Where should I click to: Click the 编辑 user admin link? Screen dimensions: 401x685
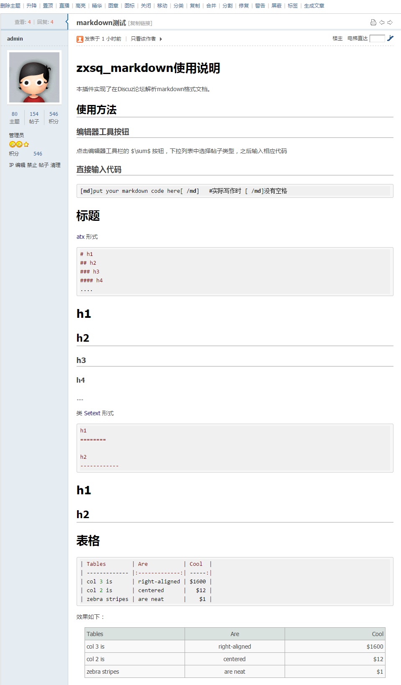click(20, 165)
